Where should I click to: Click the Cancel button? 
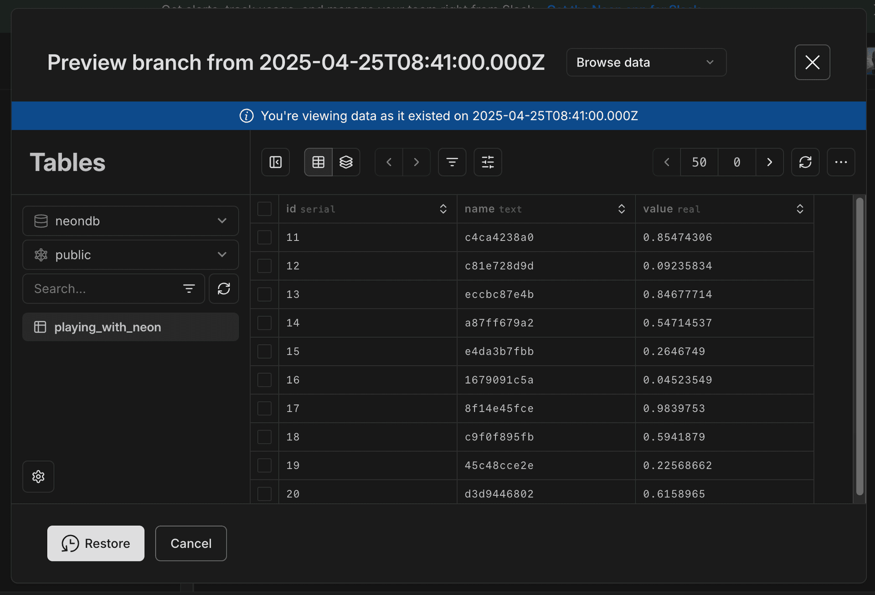(190, 543)
